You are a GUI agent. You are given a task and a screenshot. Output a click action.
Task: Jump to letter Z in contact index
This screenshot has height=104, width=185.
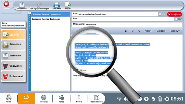click(x=30, y=67)
